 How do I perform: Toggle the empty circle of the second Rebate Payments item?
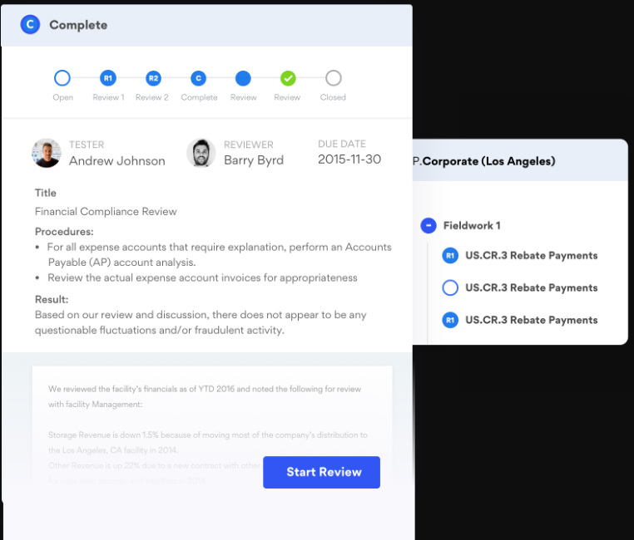[x=450, y=287]
